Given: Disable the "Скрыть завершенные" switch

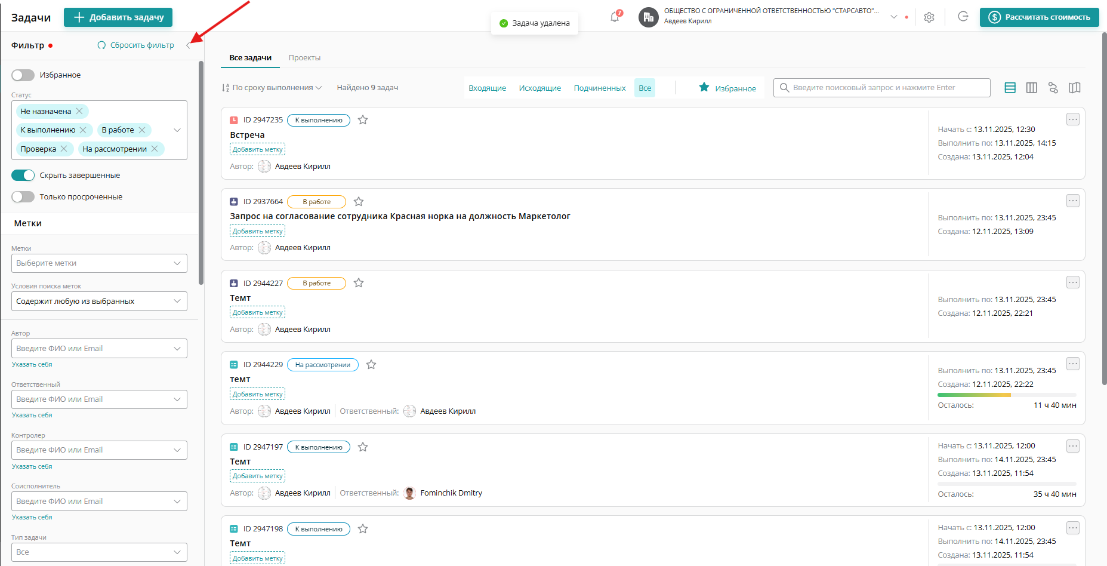Looking at the screenshot, I should pyautogui.click(x=23, y=176).
